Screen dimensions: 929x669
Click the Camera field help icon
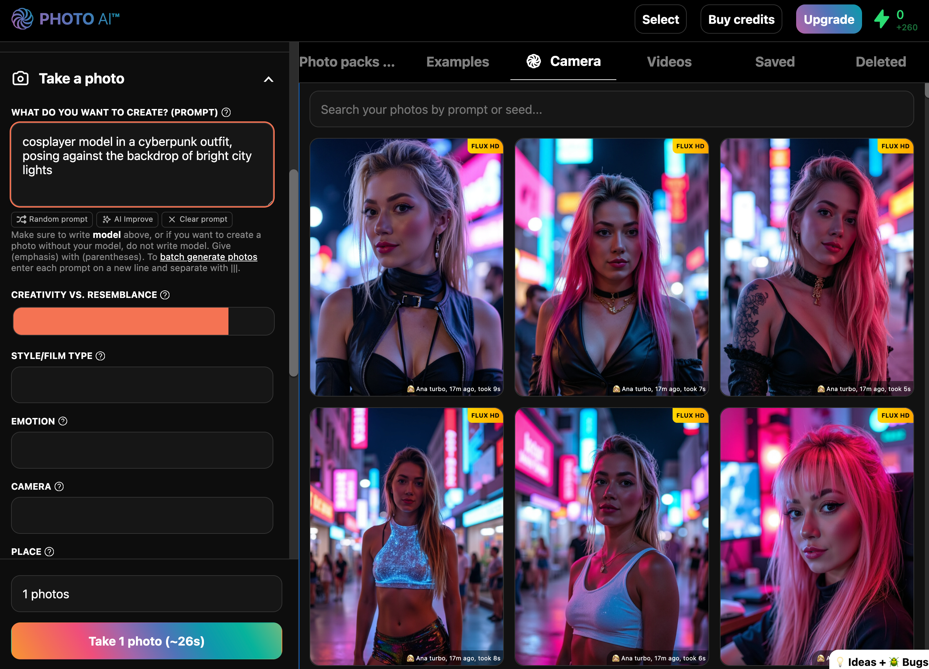pos(59,486)
